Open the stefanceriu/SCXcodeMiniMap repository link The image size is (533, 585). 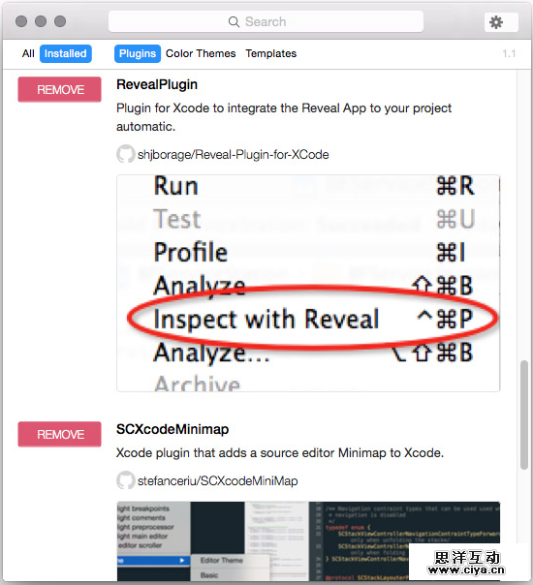[x=218, y=481]
